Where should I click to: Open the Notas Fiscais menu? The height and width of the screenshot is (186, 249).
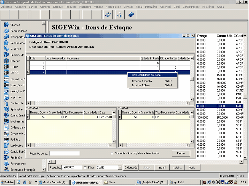point(113,7)
